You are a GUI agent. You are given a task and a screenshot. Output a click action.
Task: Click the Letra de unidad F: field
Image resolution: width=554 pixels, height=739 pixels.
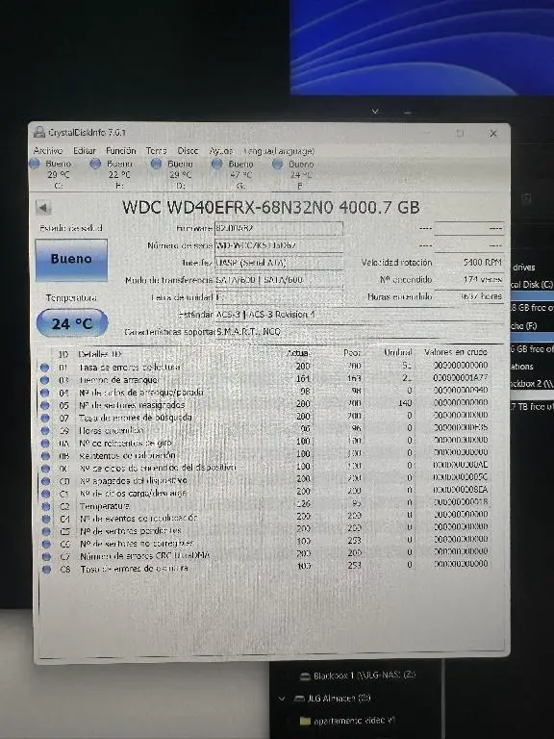pos(279,297)
